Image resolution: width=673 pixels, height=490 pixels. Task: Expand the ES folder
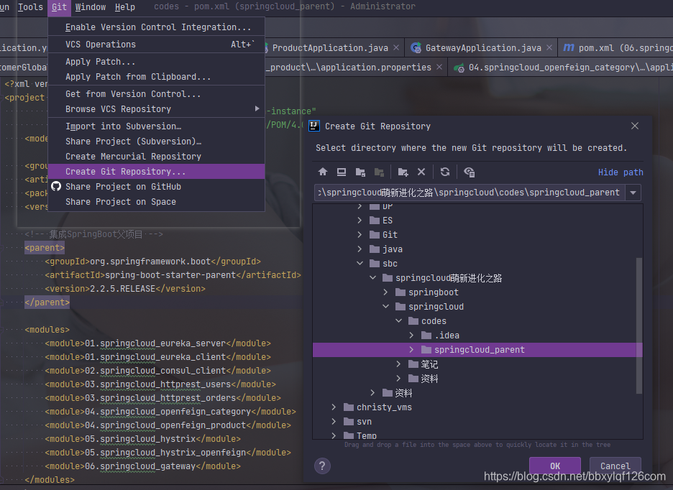(x=360, y=221)
